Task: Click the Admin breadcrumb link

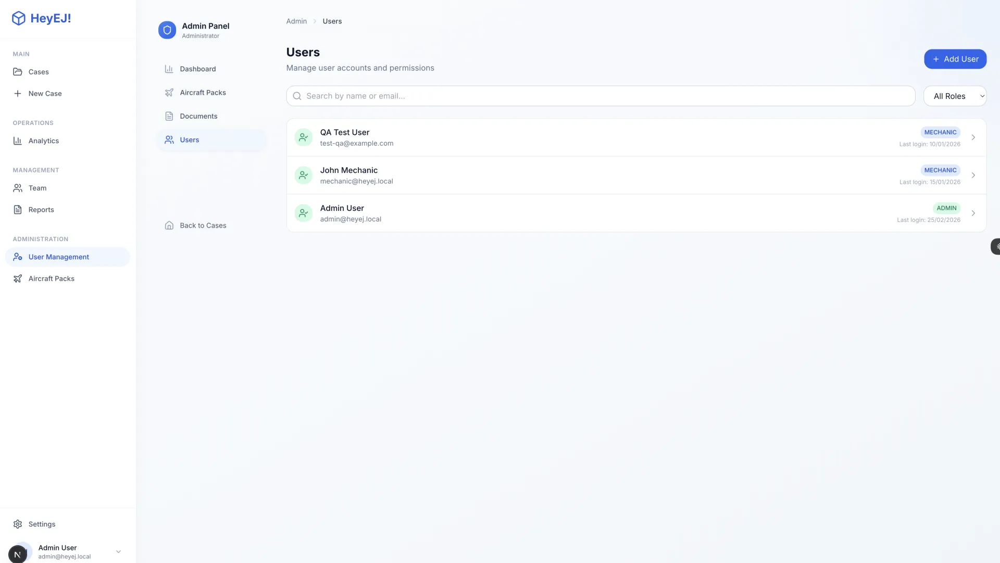Action: (x=296, y=21)
